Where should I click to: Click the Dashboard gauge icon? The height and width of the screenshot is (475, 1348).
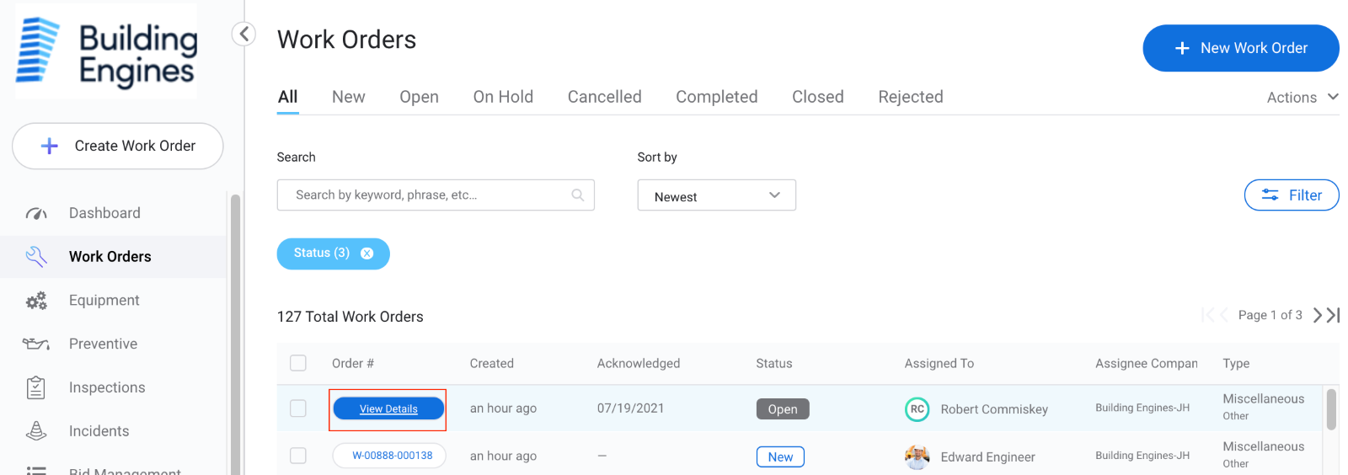coord(36,214)
